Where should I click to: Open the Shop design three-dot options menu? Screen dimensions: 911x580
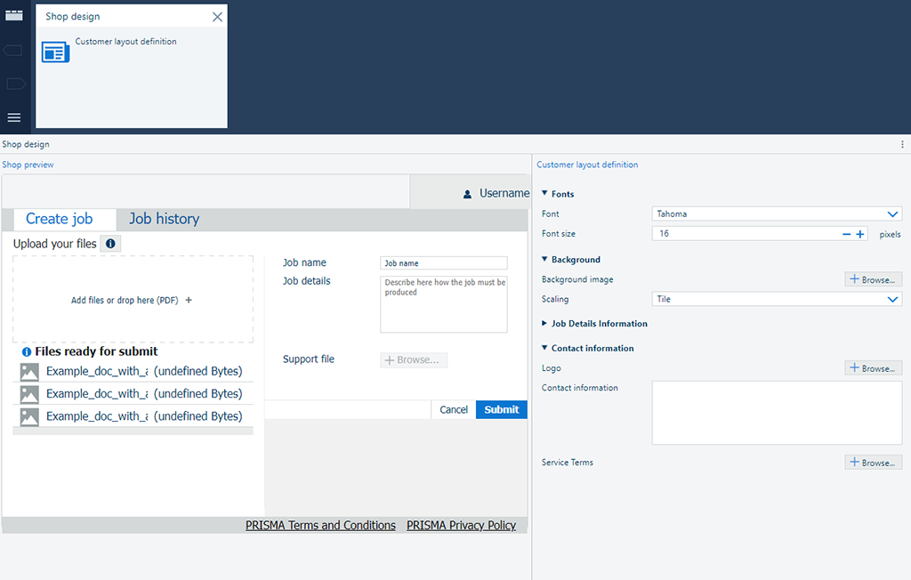902,144
